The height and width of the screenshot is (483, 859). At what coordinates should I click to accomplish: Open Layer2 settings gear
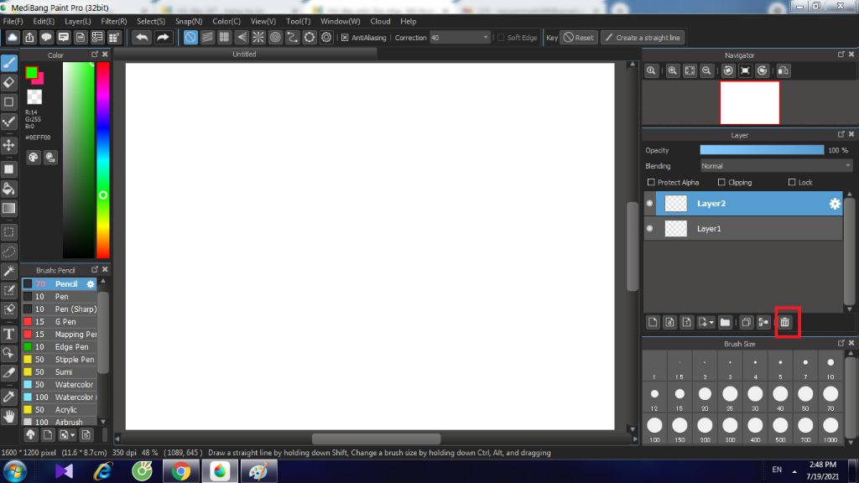coord(835,204)
